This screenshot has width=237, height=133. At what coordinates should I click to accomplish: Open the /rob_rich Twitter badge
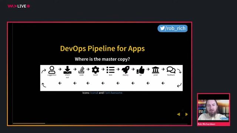pyautogui.click(x=173, y=28)
